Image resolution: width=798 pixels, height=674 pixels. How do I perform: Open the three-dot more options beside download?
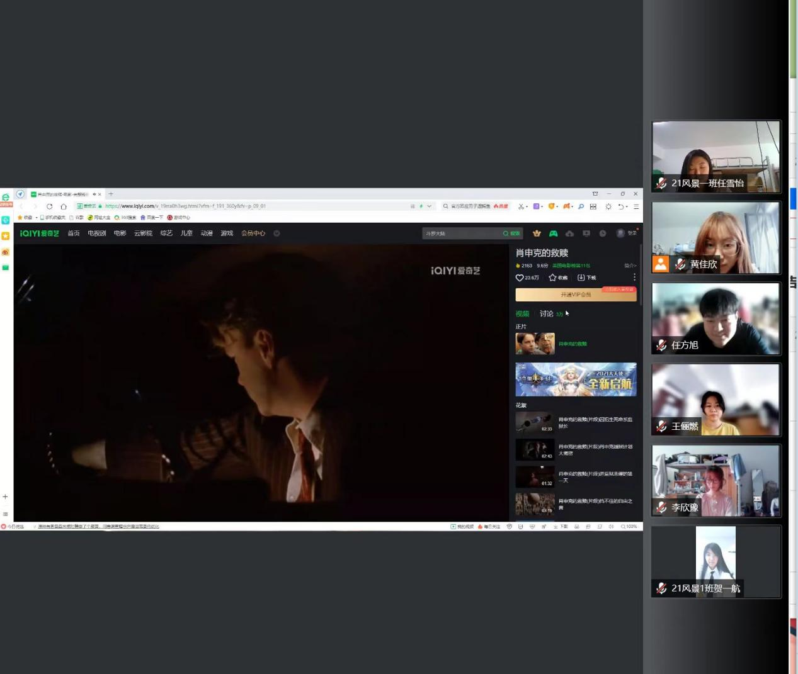pyautogui.click(x=634, y=278)
